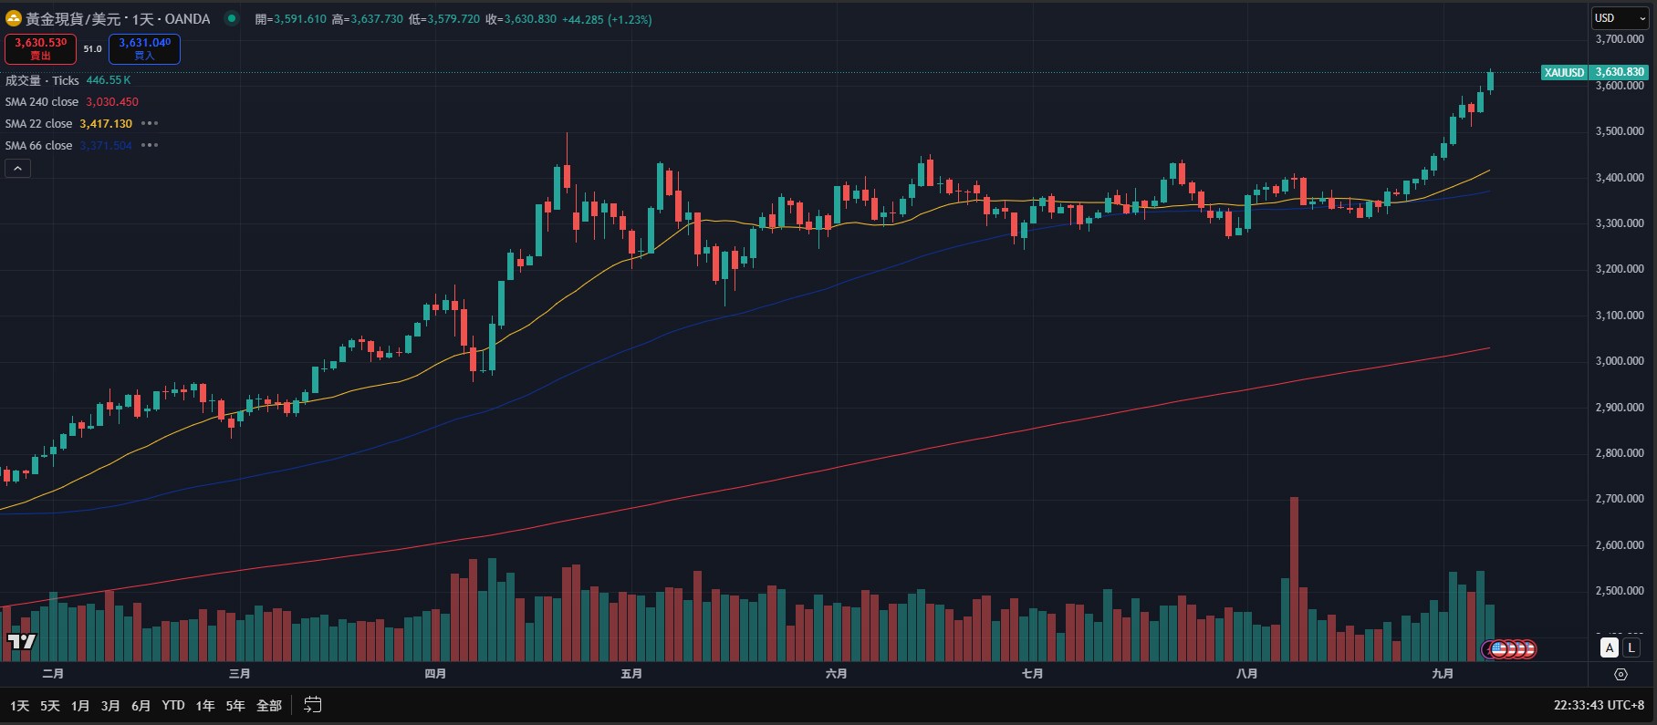Click the gold symbol icon beside 黃金現貨
Viewport: 1657px width, 725px height.
pos(14,19)
